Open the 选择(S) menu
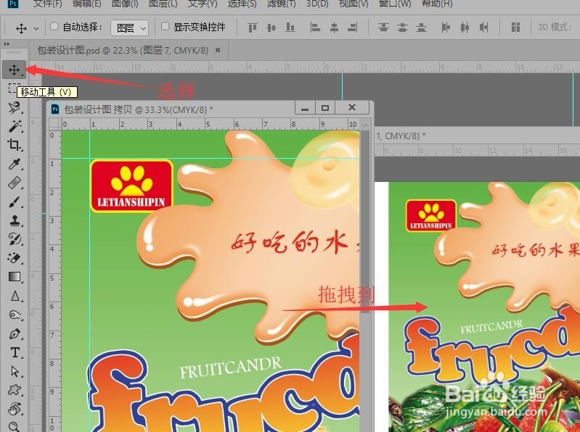Viewport: 580px width, 432px height. [242, 4]
